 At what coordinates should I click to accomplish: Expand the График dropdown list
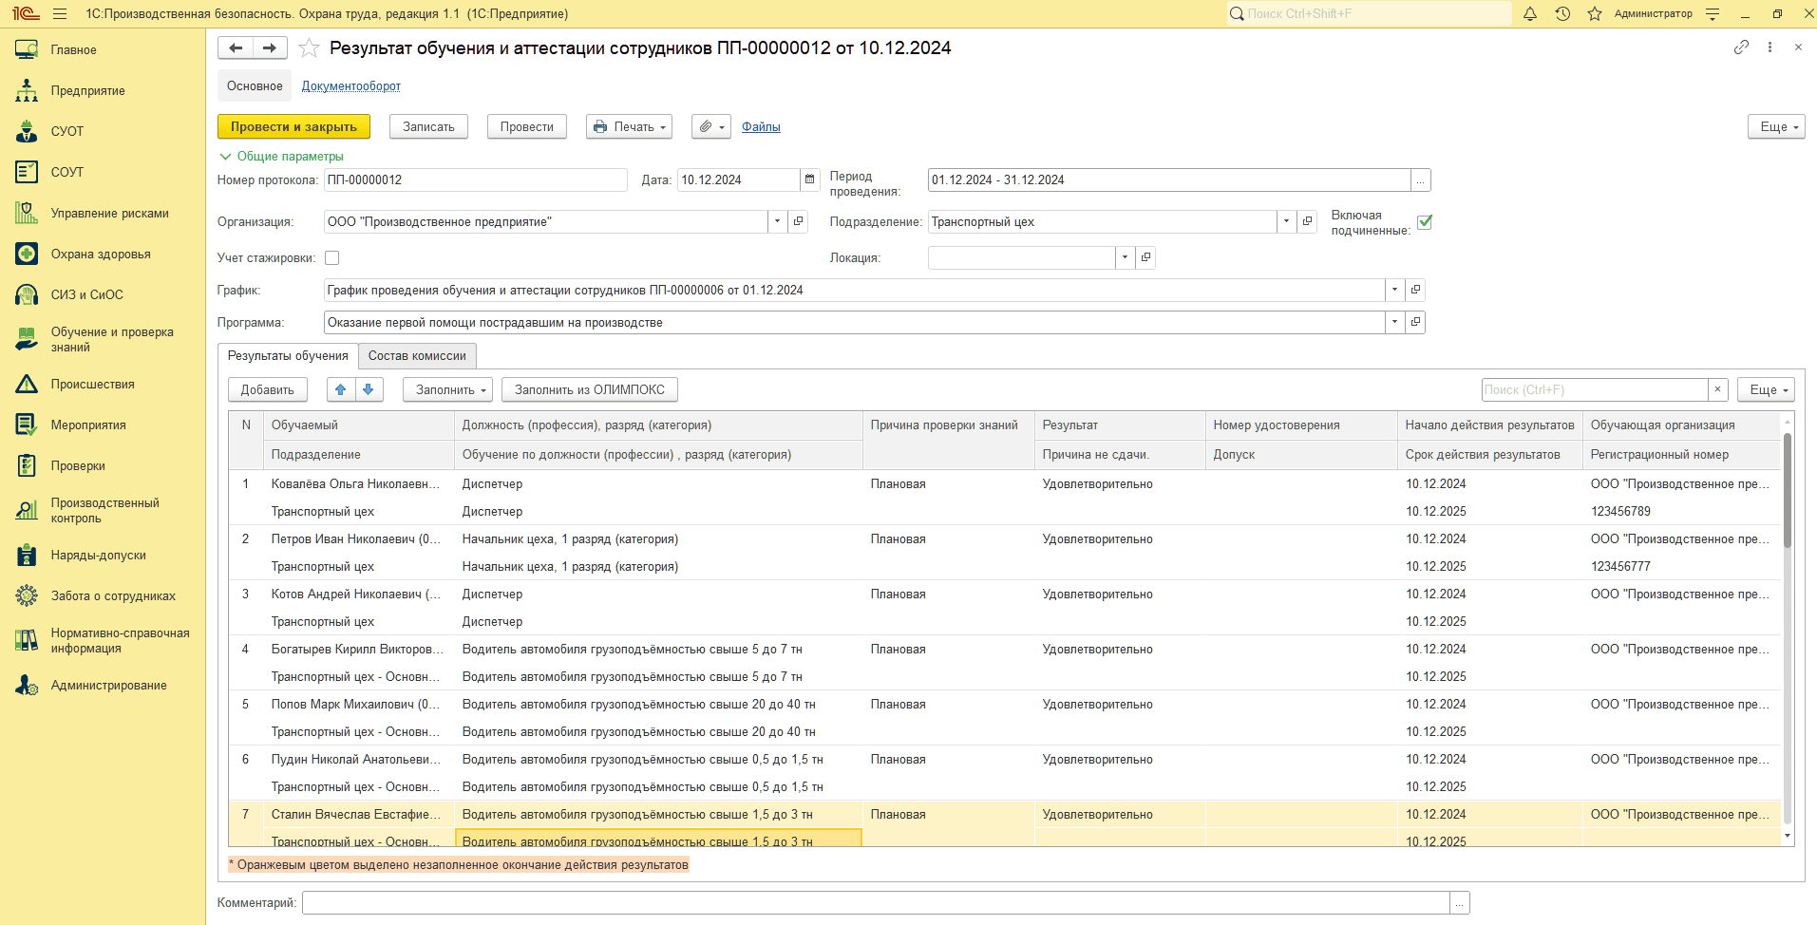pos(1394,290)
